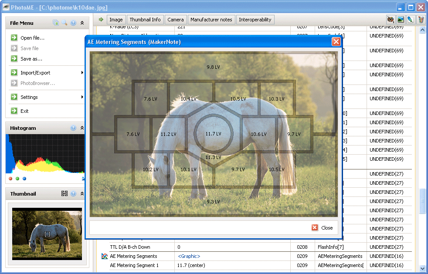Click the green arrow icon beside Exit

click(x=14, y=111)
